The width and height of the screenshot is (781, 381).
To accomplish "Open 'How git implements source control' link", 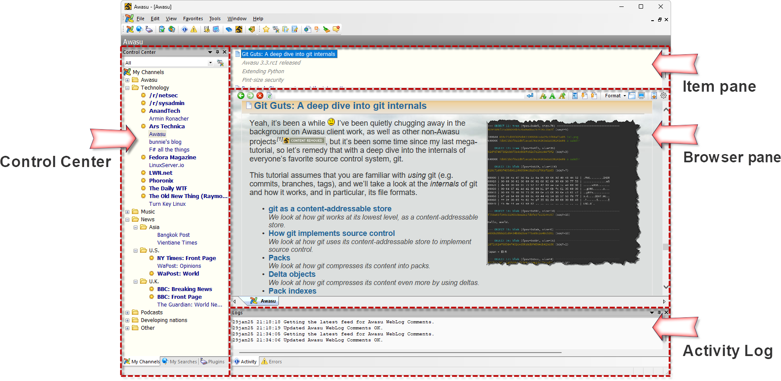I will 331,233.
